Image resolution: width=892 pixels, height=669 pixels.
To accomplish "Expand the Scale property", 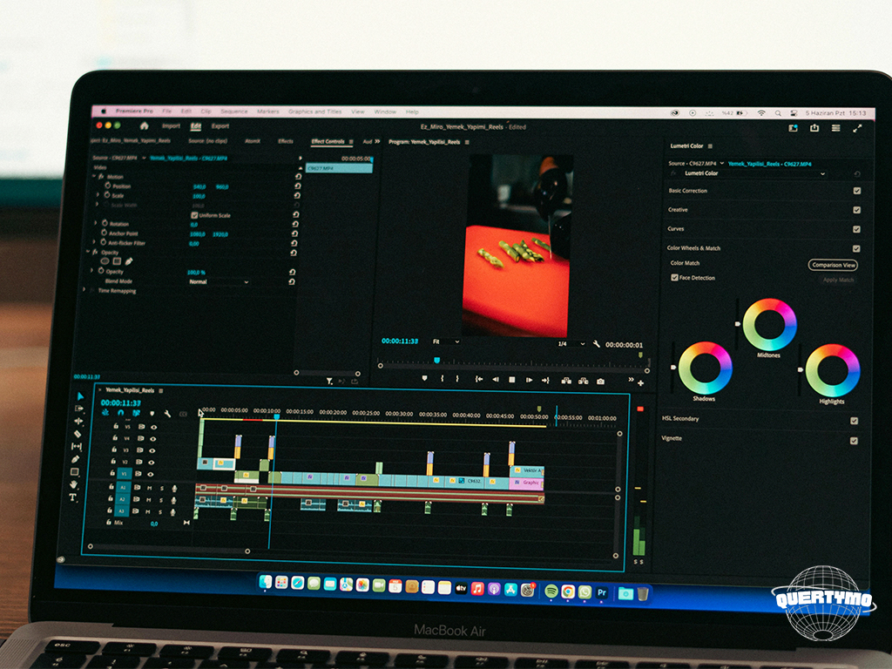I will [98, 195].
